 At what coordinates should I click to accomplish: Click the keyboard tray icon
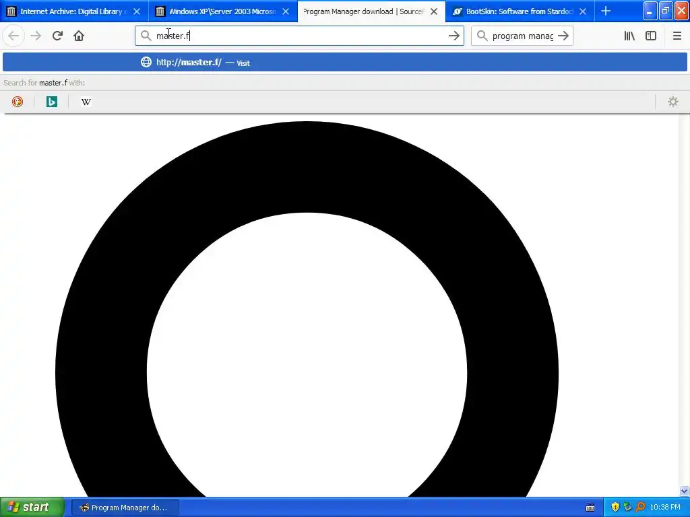coord(590,508)
